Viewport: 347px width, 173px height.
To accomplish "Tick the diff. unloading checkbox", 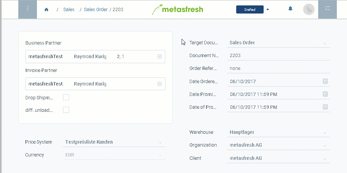I will point(66,110).
